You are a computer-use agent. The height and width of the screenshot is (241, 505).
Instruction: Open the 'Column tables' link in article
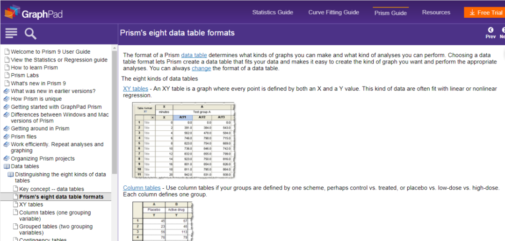[142, 188]
